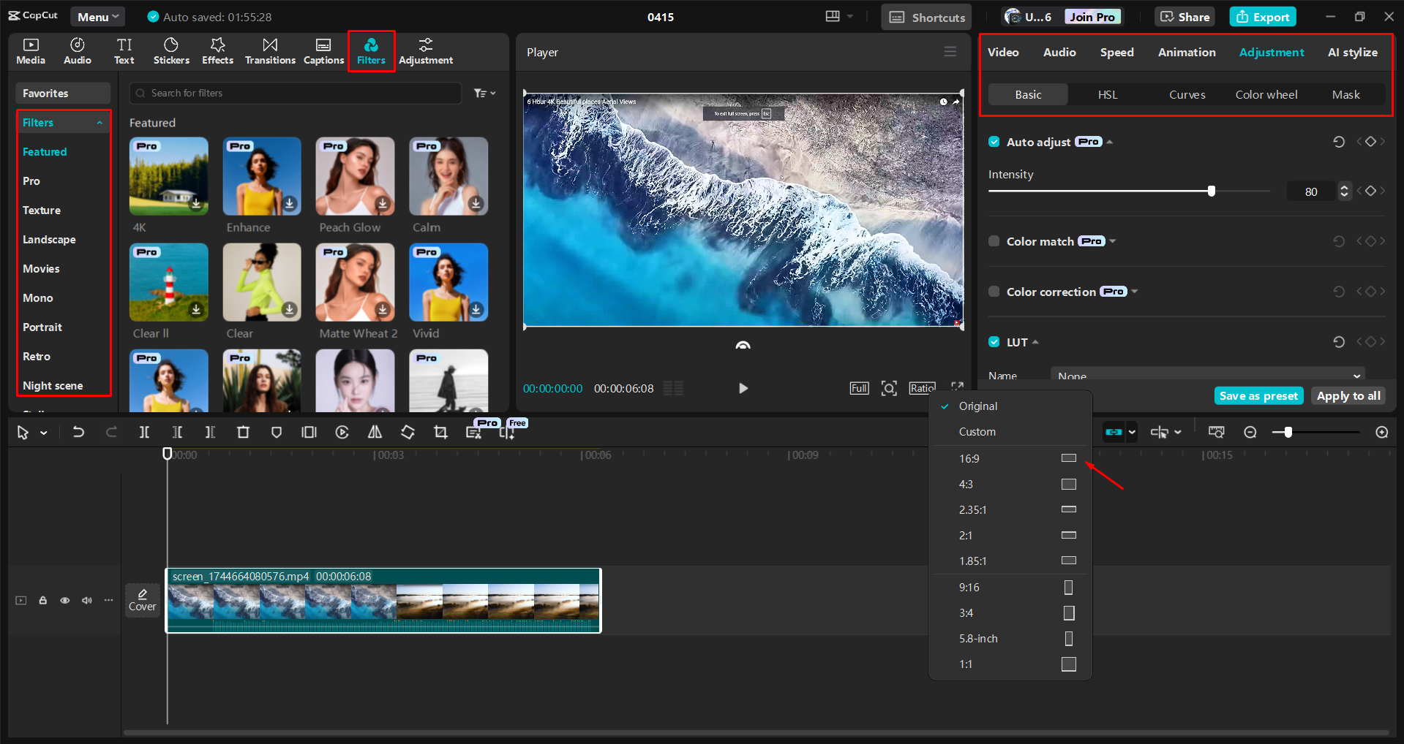
Task: Delete the selected clip
Action: click(x=243, y=431)
